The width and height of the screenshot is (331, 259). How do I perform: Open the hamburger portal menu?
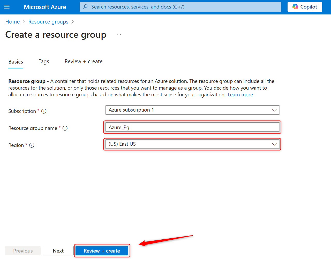coord(7,7)
